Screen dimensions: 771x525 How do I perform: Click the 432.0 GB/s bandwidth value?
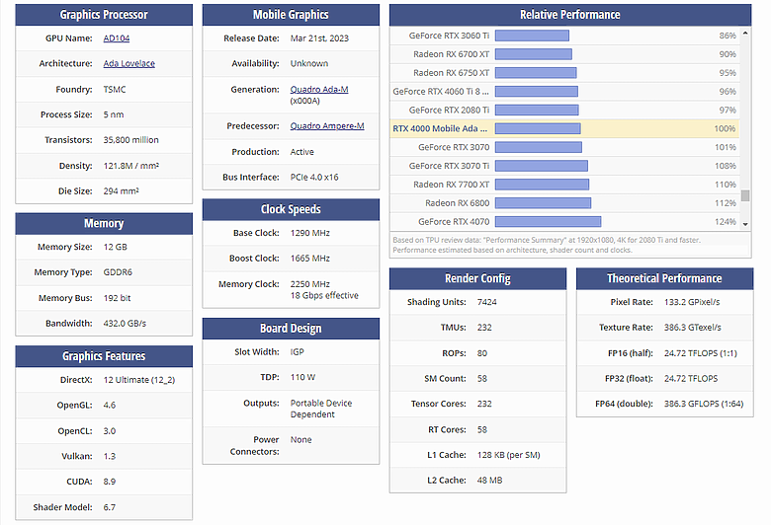(125, 323)
